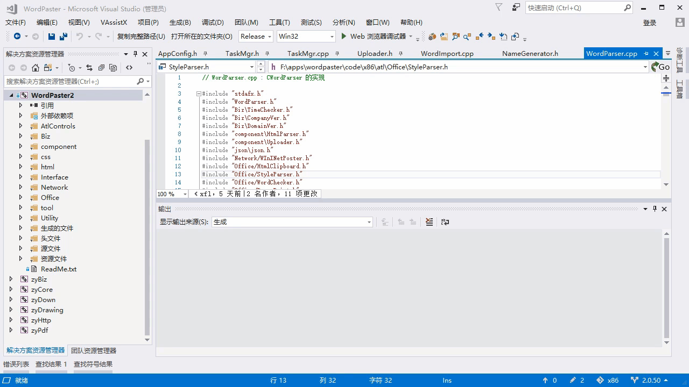Collapse the WordPaster2 project node

tap(11, 95)
